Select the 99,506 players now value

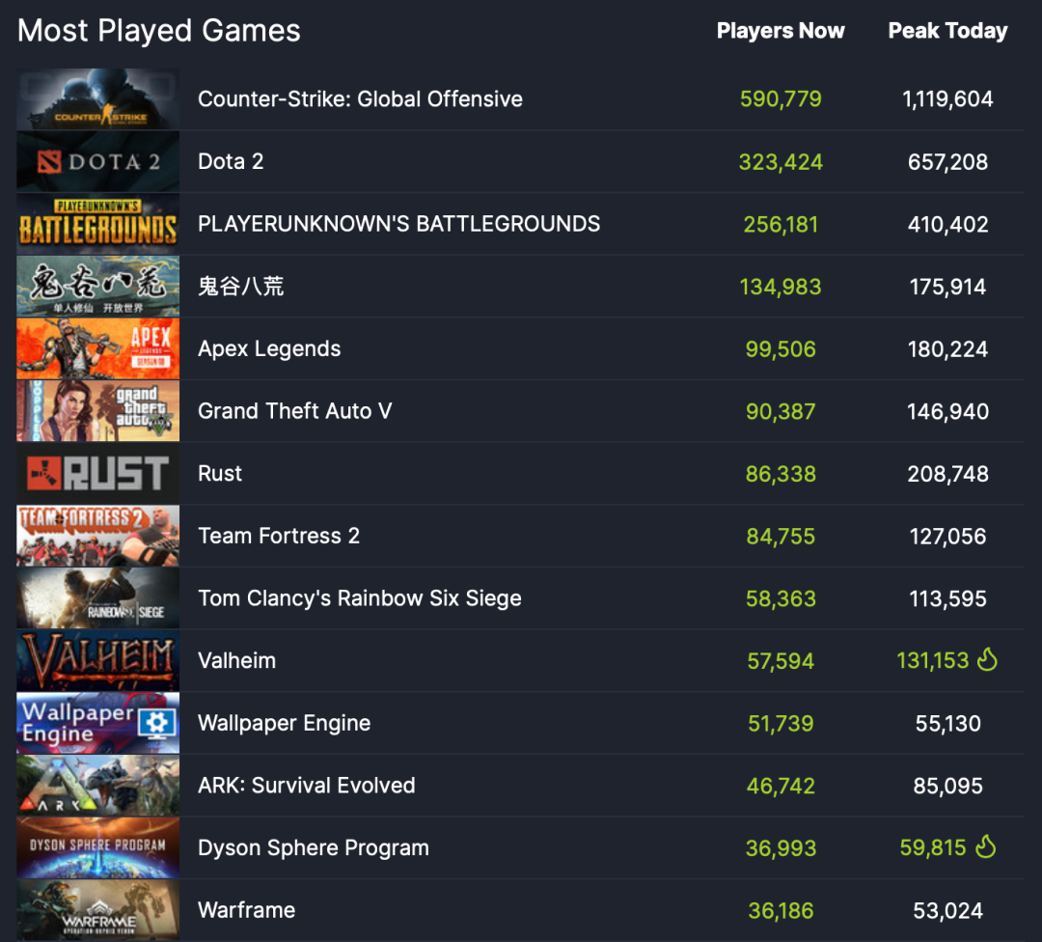pyautogui.click(x=781, y=349)
